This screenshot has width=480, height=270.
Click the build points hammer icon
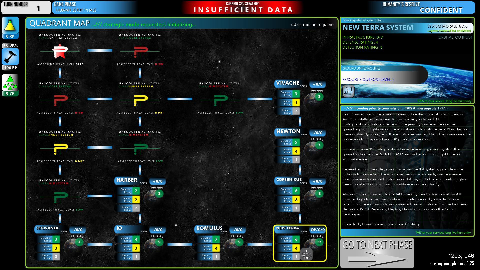point(10,57)
